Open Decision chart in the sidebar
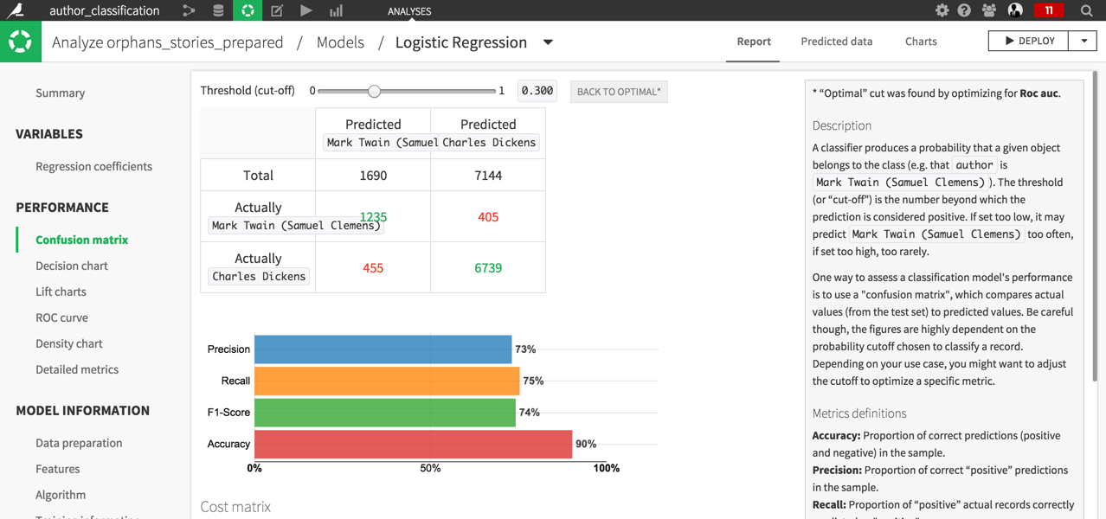 [x=72, y=266]
